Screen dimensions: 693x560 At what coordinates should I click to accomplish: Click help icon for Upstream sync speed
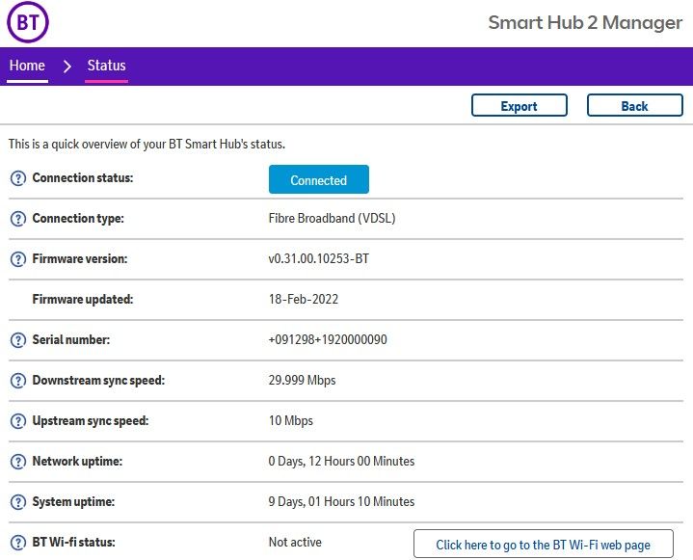click(x=17, y=421)
